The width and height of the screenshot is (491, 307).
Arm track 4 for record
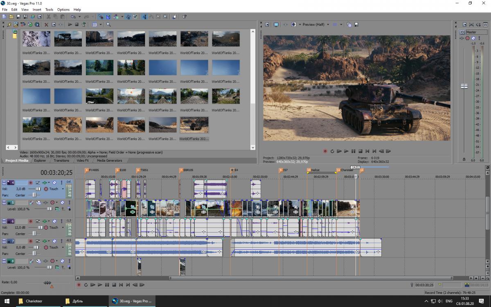(31, 183)
